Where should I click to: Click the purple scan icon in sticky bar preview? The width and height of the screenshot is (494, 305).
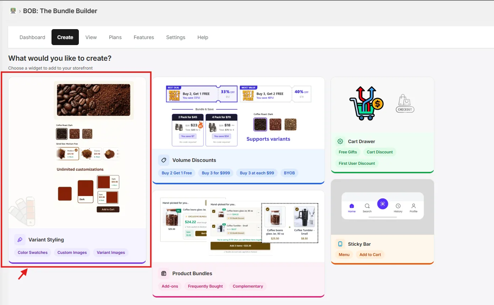pyautogui.click(x=382, y=204)
